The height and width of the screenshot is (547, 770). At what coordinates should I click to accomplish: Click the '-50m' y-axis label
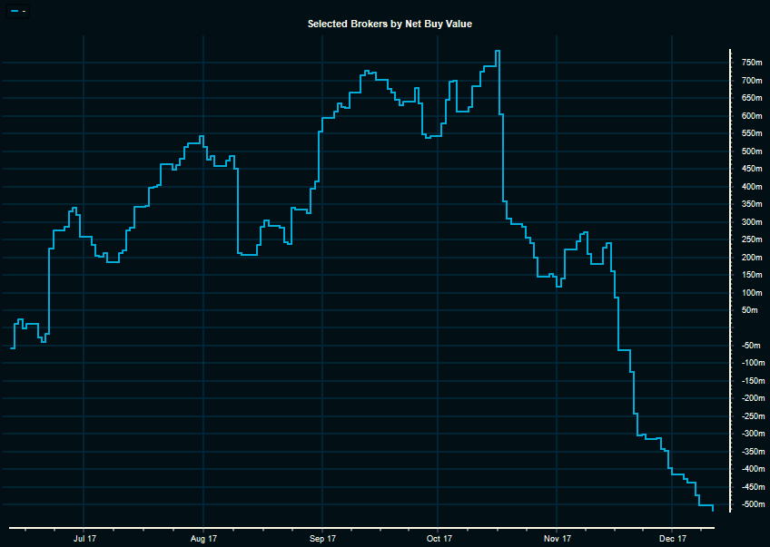pos(750,346)
